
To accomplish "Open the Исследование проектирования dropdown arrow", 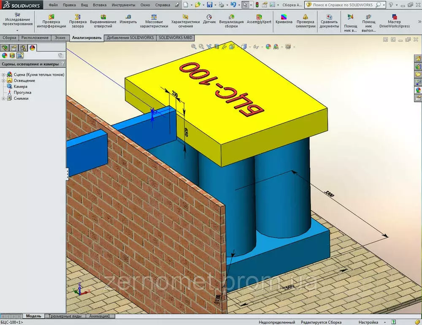I will click(17, 30).
